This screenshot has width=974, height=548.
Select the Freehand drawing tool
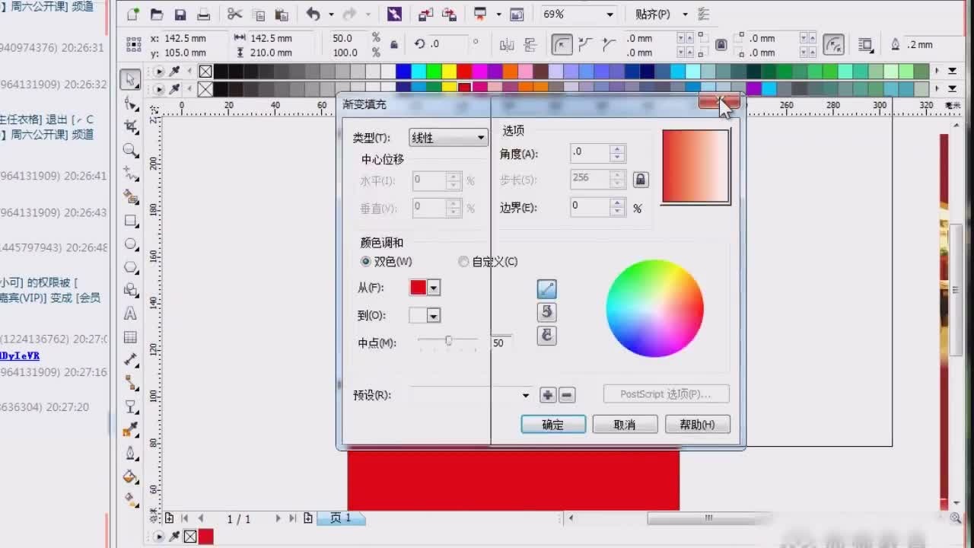click(131, 174)
